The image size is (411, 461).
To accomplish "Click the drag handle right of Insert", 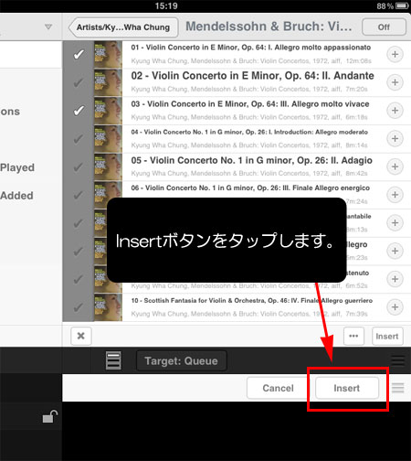I will point(397,388).
